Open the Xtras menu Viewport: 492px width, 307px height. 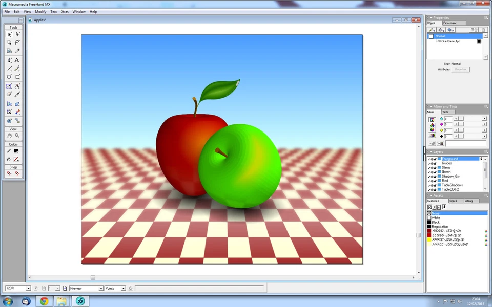pos(65,11)
